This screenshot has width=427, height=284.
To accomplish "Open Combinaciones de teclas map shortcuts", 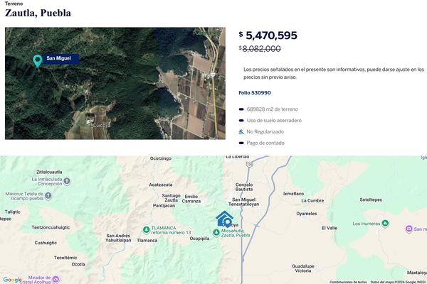I will [x=348, y=281].
